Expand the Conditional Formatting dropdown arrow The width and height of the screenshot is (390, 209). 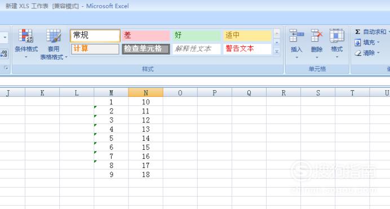coord(26,57)
